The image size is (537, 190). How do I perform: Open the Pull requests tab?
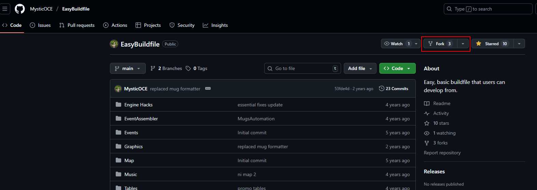77,25
